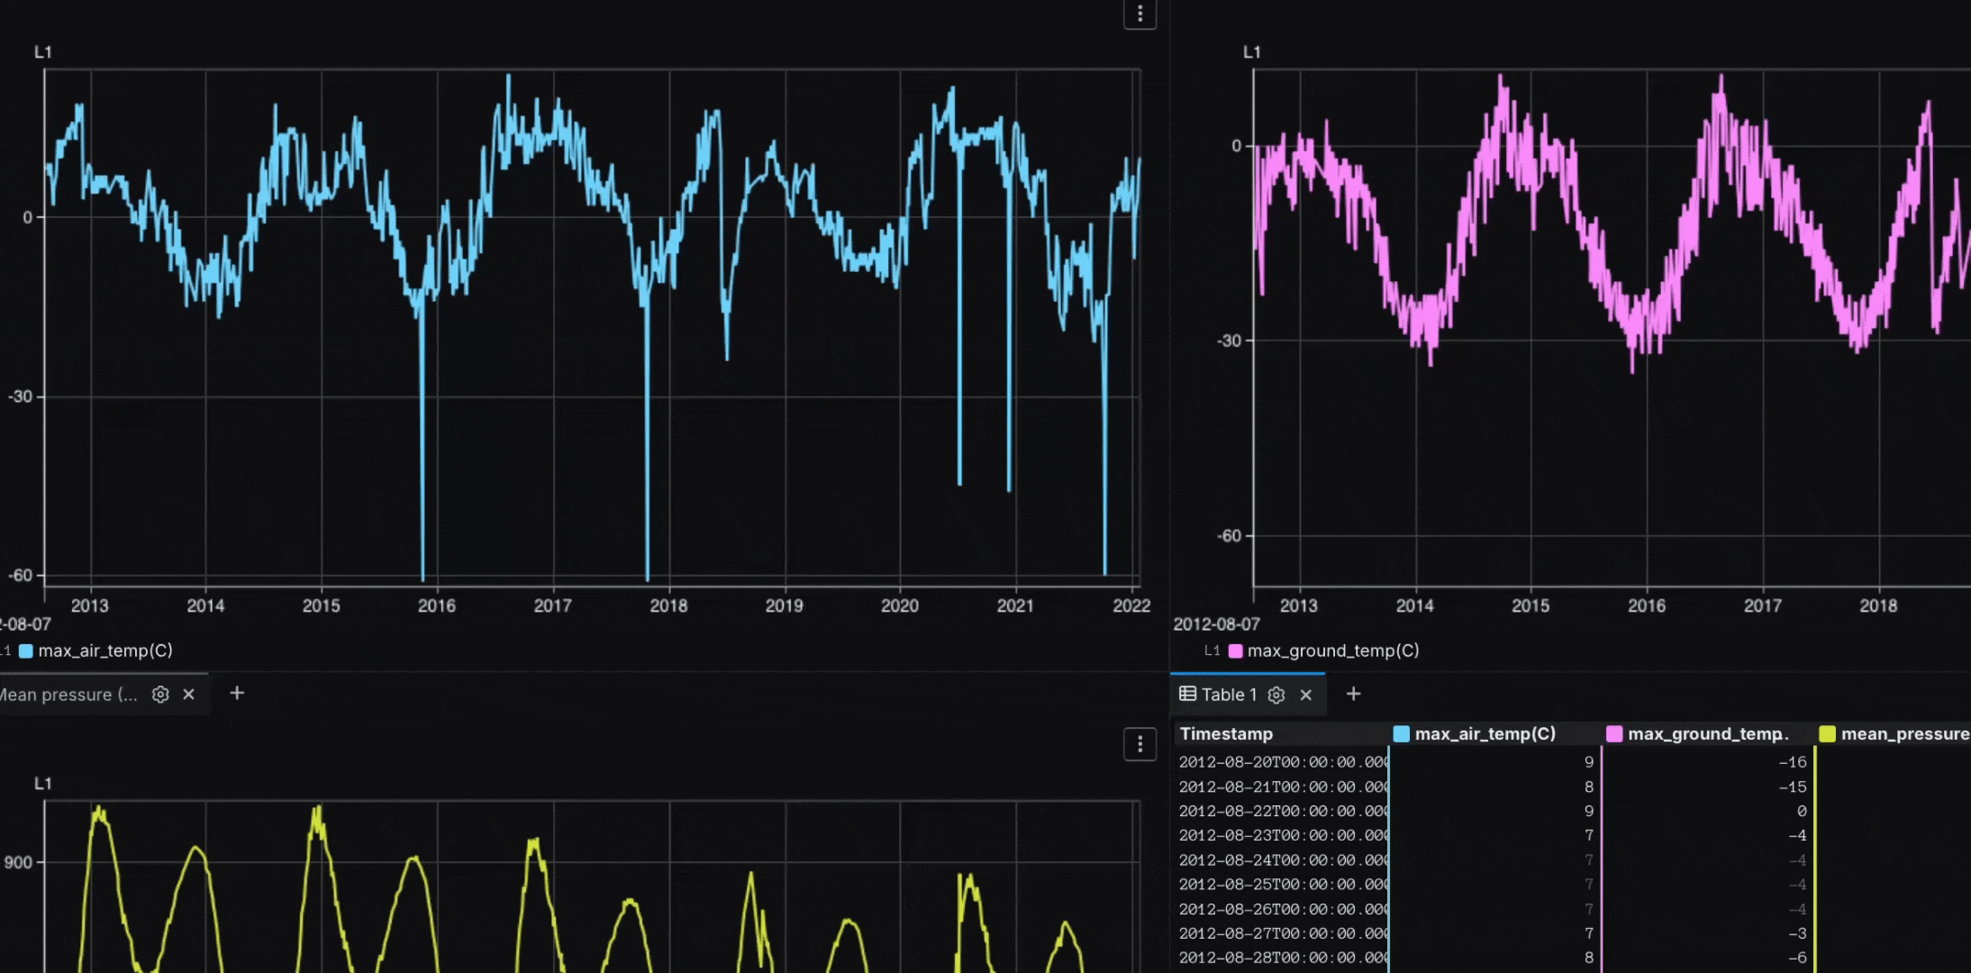This screenshot has height=973, width=1971.
Task: Add new tab next to Table 1
Action: point(1353,694)
